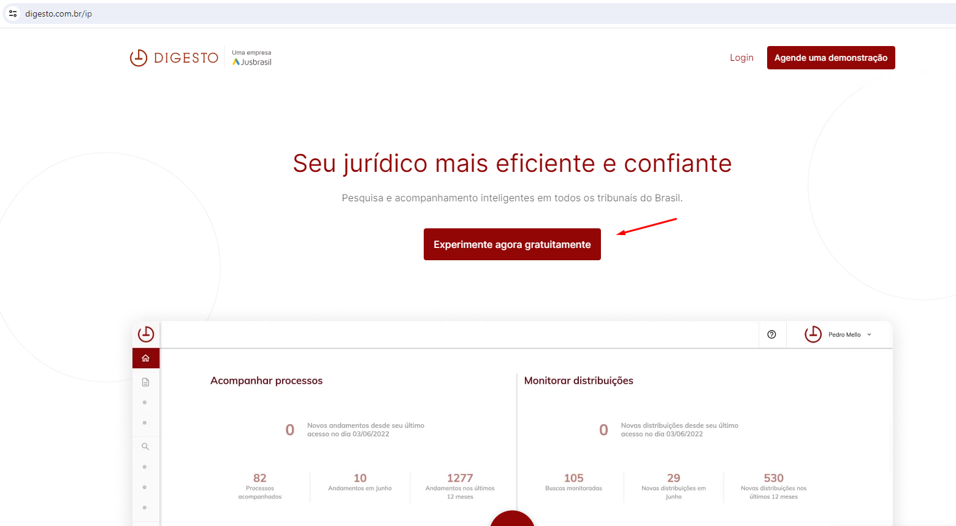
Task: Click Agende uma demonstração button
Action: (831, 58)
